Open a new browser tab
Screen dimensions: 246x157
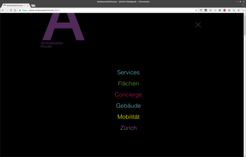(33, 6)
